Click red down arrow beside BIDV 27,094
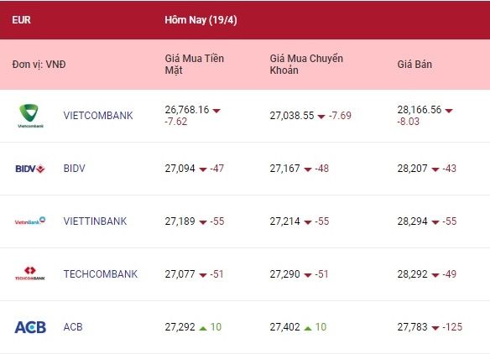Image resolution: width=490 pixels, height=354 pixels. [x=203, y=169]
